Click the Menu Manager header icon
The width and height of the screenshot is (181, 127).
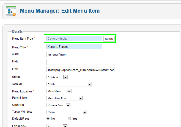pyautogui.click(x=11, y=11)
